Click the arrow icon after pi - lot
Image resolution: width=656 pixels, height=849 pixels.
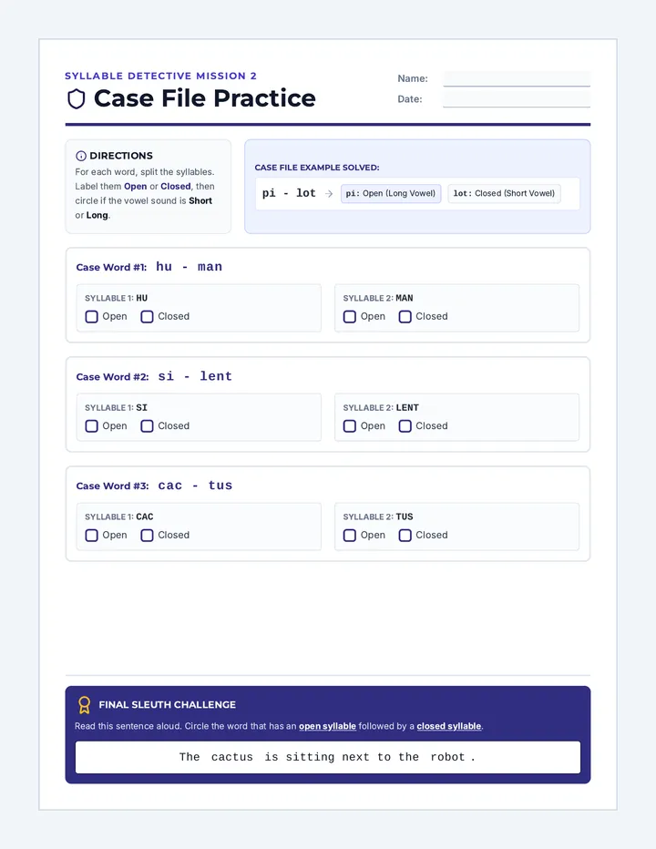pos(329,194)
